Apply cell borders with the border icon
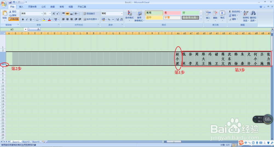 click(x=37, y=19)
